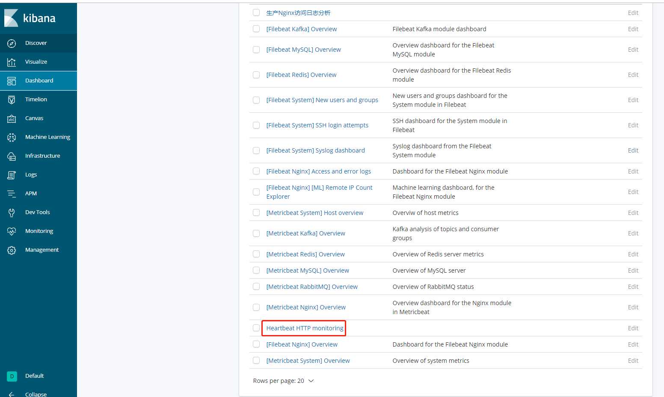Open Discover via its compass icon
Image resolution: width=664 pixels, height=397 pixels.
(x=12, y=43)
